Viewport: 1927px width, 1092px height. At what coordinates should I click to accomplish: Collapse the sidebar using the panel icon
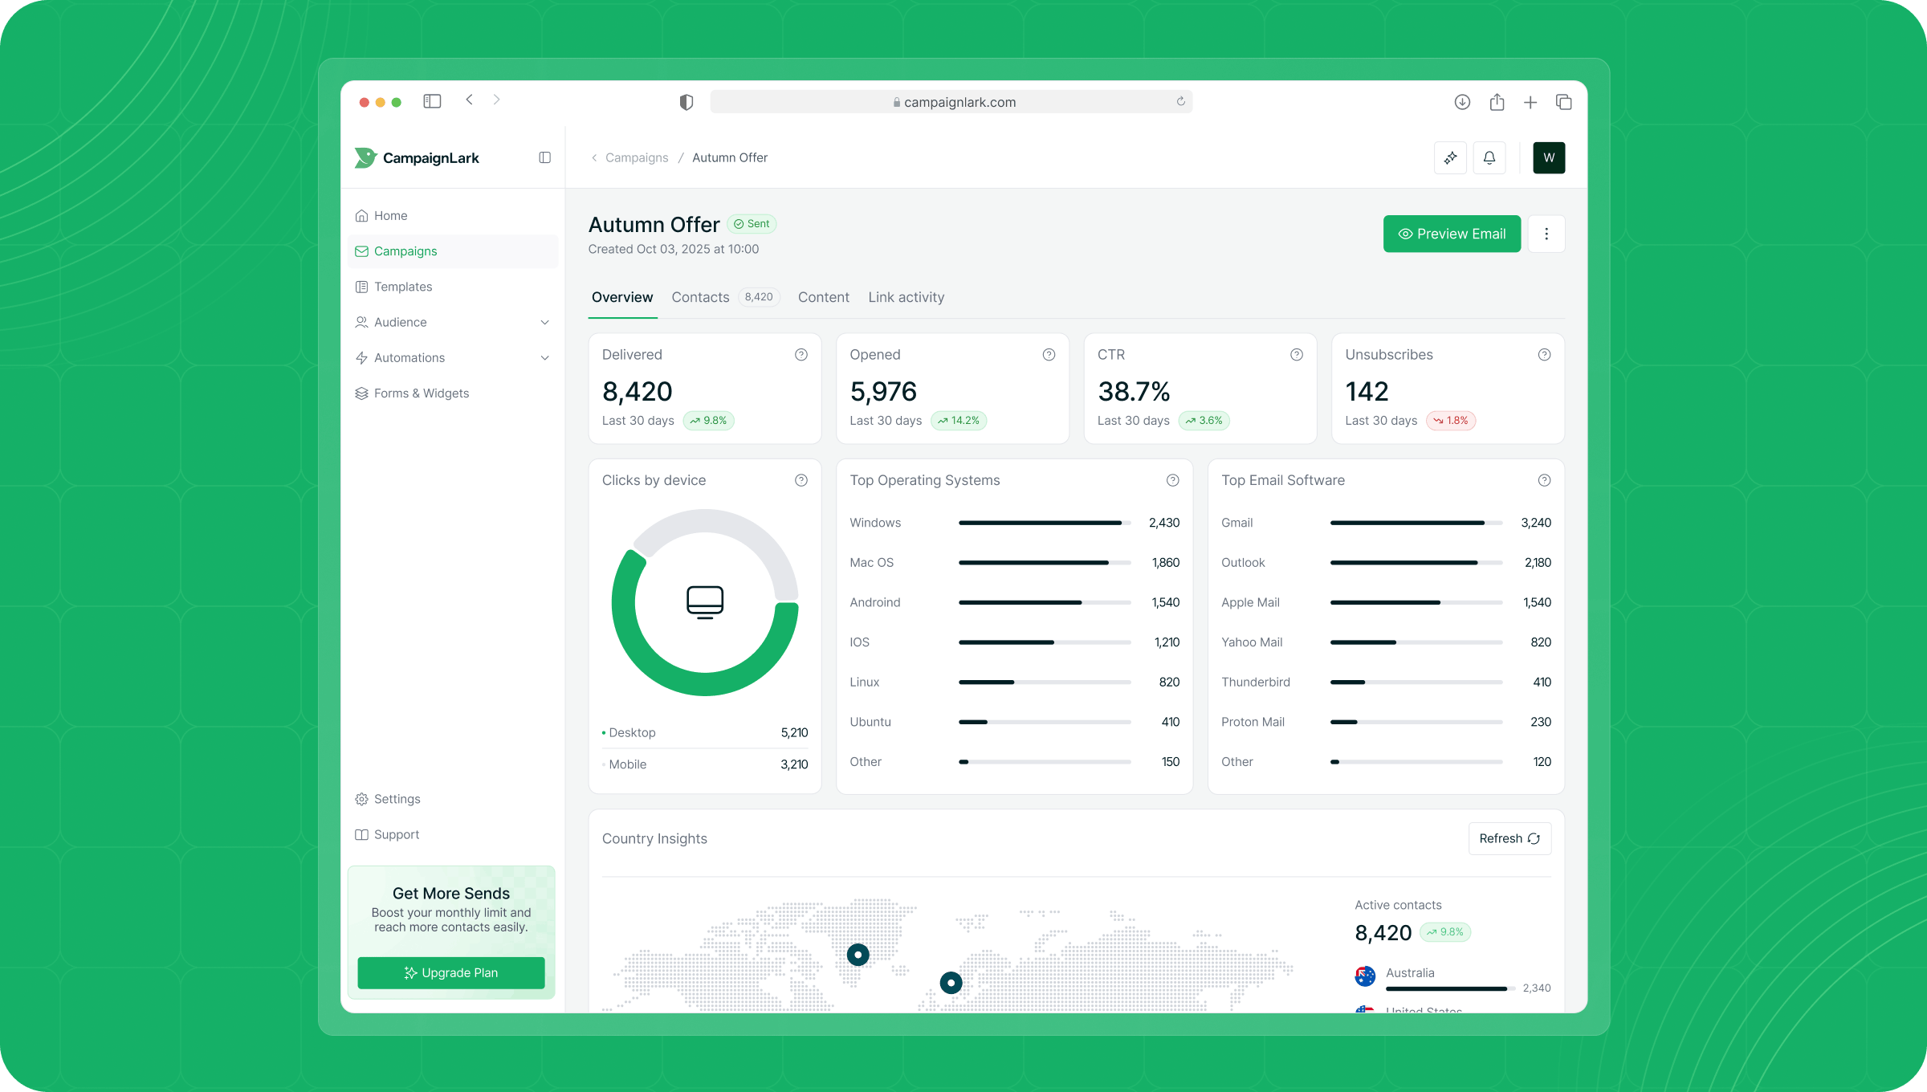click(x=545, y=157)
